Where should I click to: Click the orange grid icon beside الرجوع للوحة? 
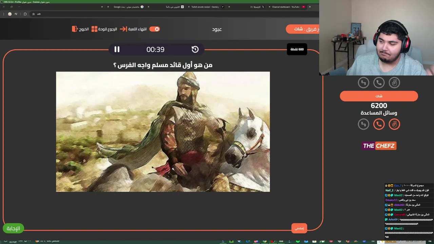coord(94,29)
